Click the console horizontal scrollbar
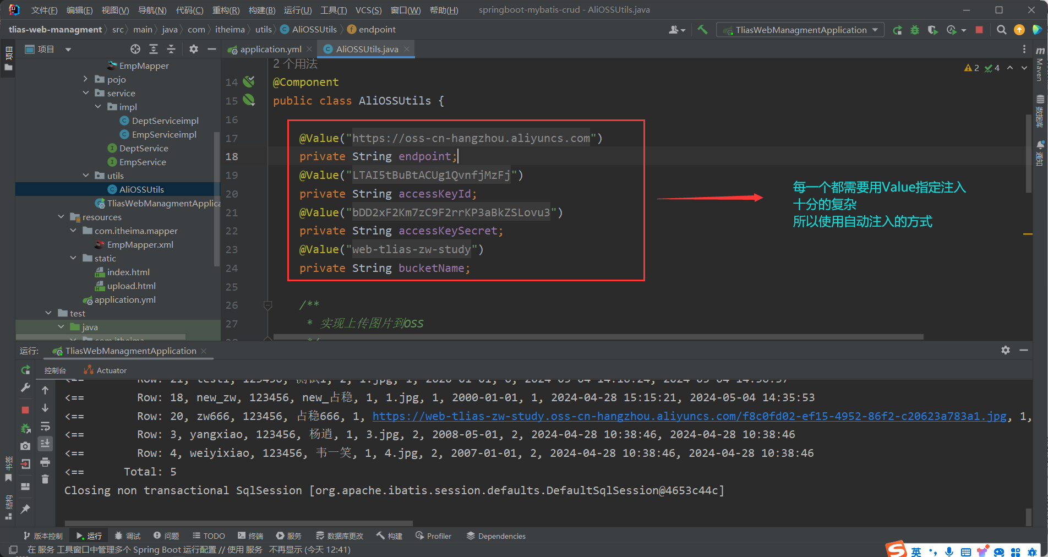This screenshot has height=557, width=1048. click(238, 523)
